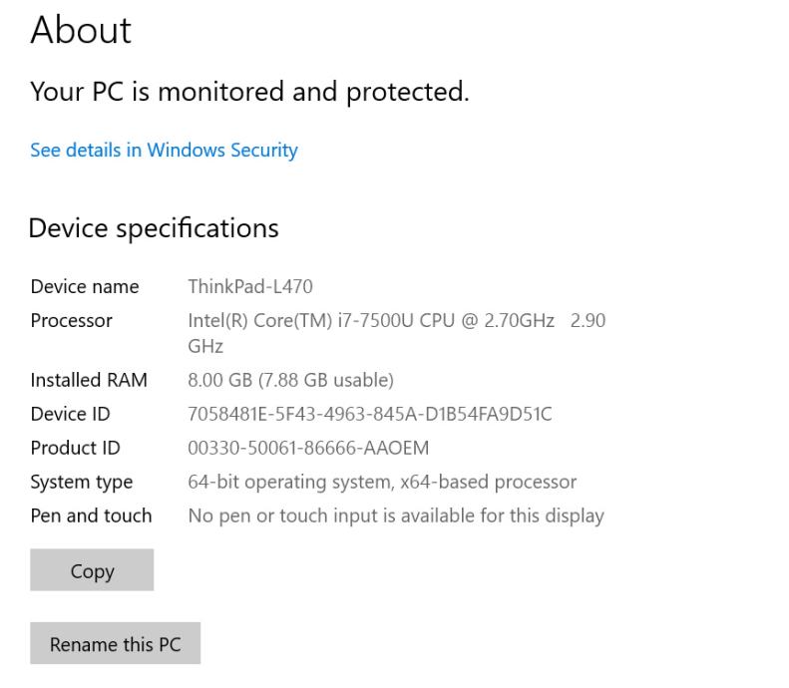Click the Device ID label
This screenshot has width=789, height=688.
point(70,414)
